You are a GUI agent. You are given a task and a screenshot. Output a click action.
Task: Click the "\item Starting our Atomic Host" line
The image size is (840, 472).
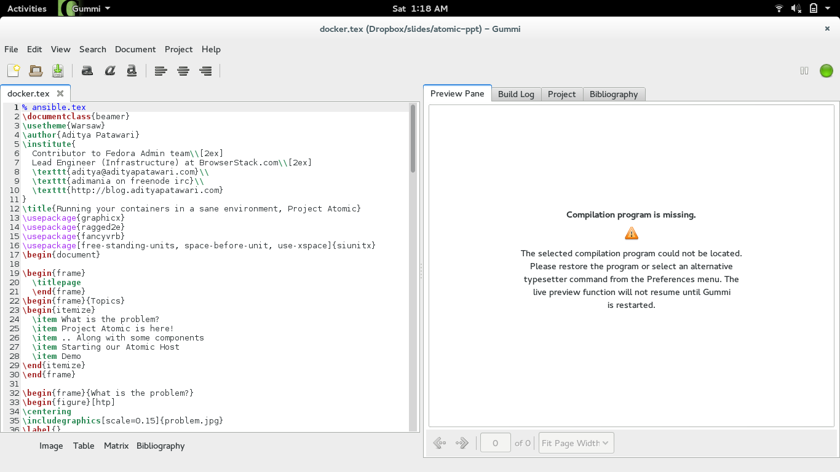(x=106, y=347)
